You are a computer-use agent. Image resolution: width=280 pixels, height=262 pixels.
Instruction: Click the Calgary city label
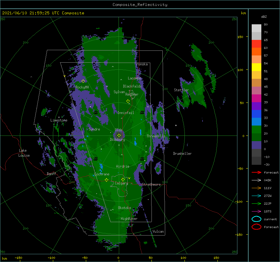pos(121,183)
